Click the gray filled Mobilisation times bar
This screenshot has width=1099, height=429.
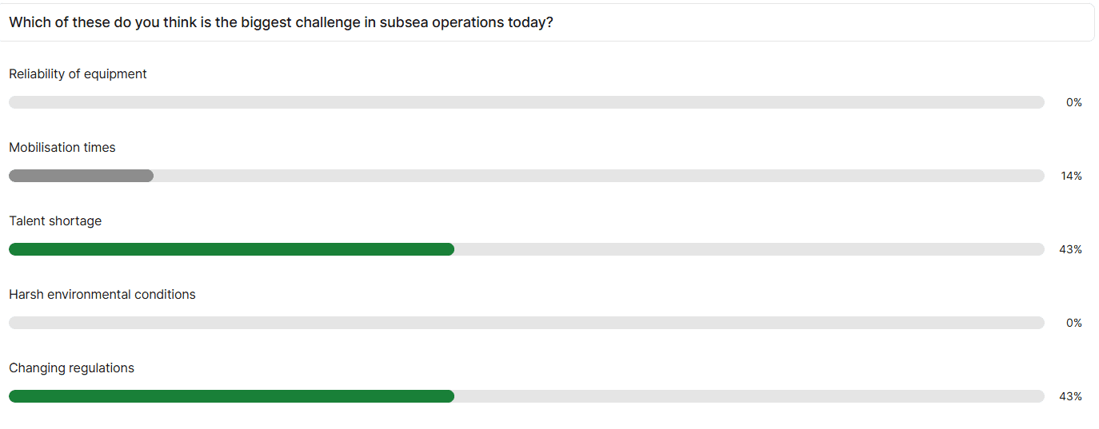81,176
